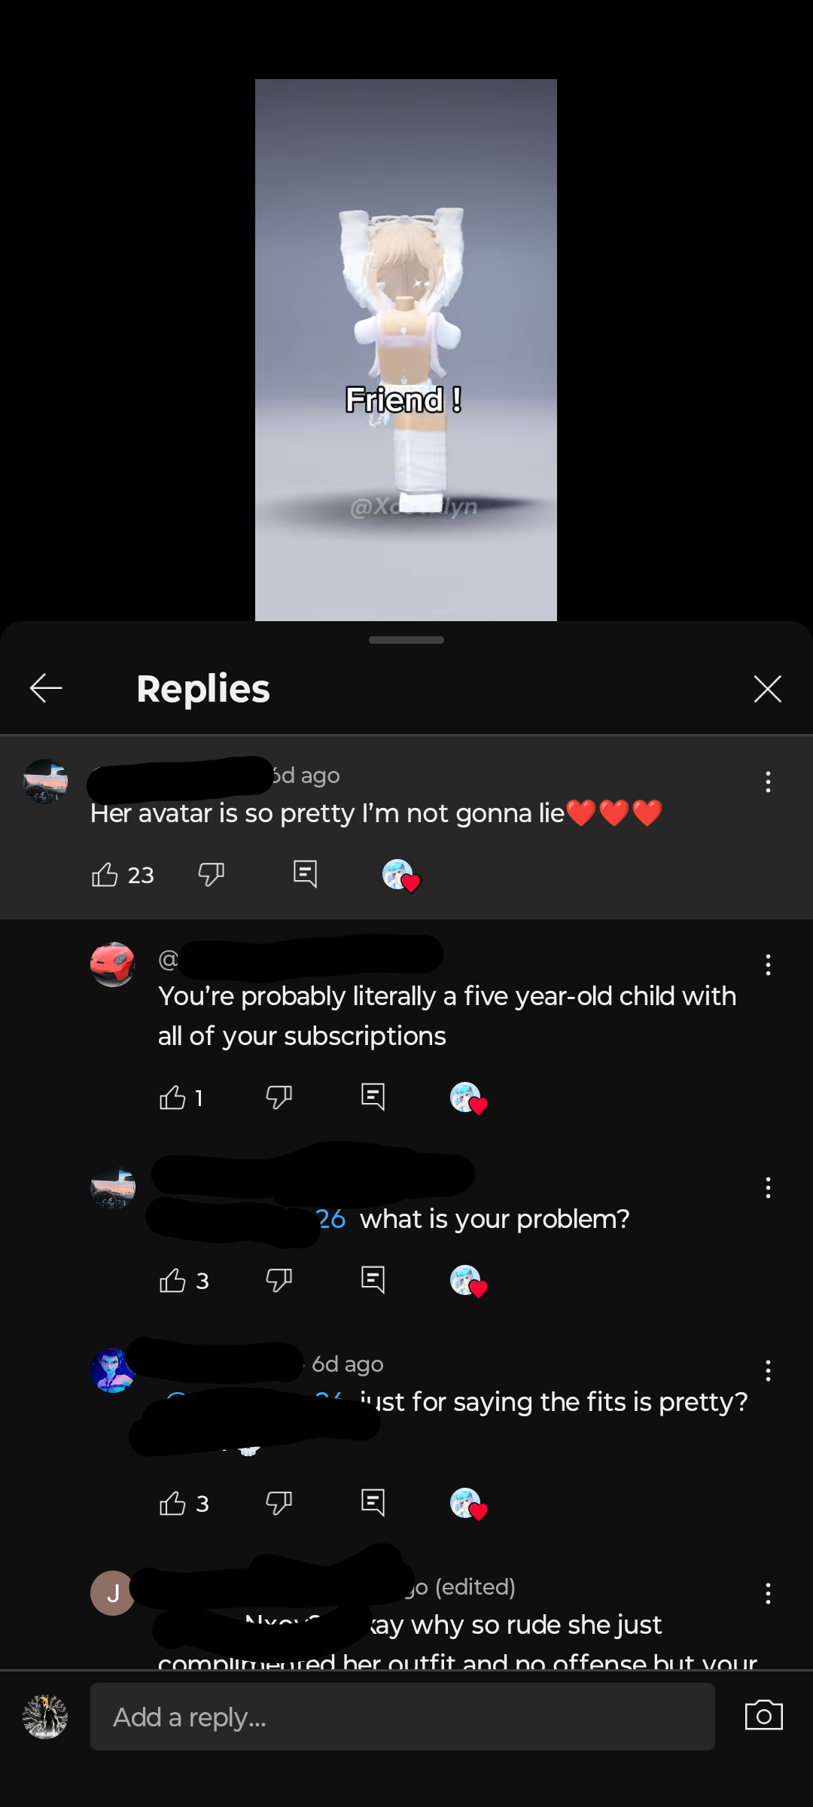Tap the red car profile picture
Image resolution: width=813 pixels, height=1807 pixels.
pyautogui.click(x=113, y=964)
